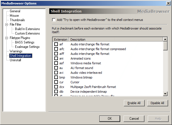Cancel the options dialog
Screen dimensions: 172x125
(x=134, y=119)
